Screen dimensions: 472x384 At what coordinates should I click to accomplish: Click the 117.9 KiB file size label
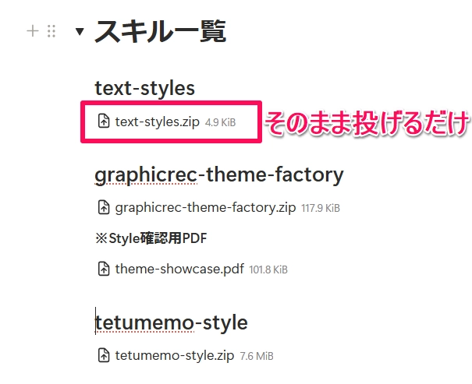click(321, 208)
